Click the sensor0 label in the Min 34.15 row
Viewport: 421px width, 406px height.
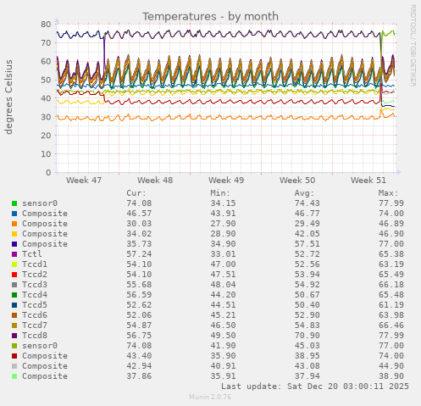(x=40, y=203)
